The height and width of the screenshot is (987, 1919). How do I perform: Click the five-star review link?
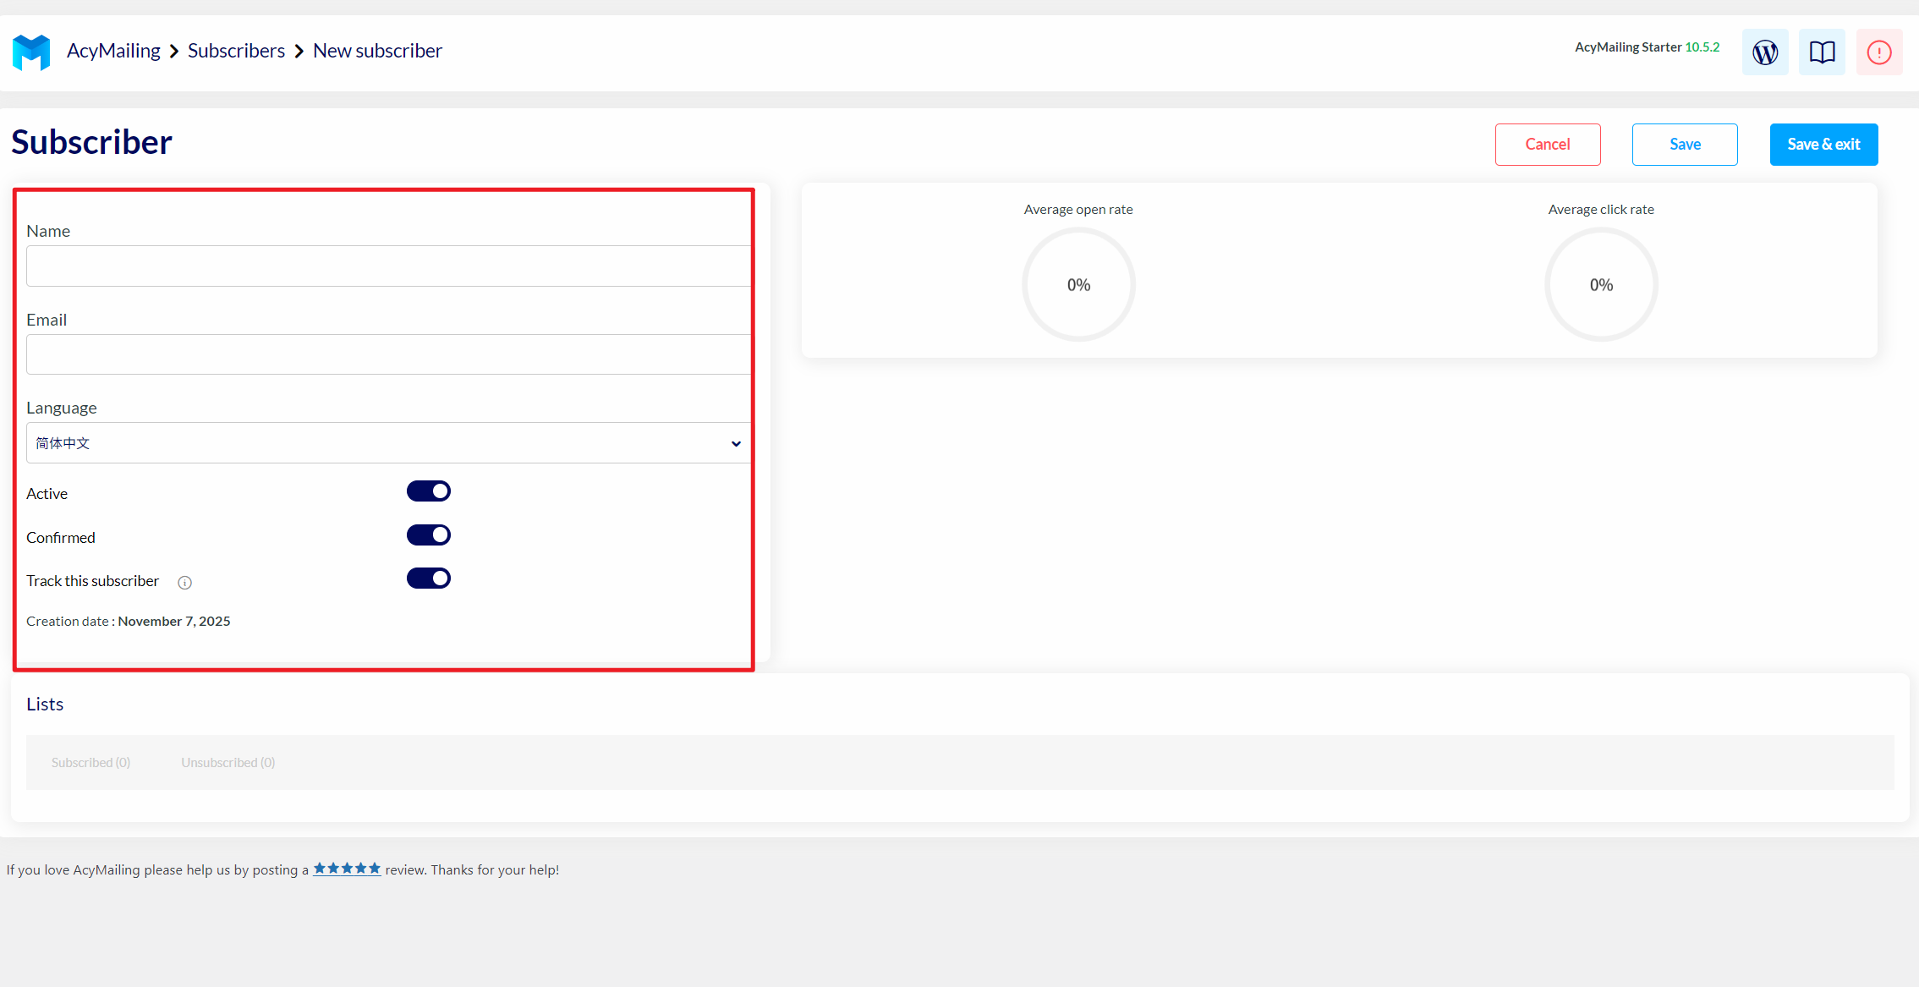(x=347, y=869)
